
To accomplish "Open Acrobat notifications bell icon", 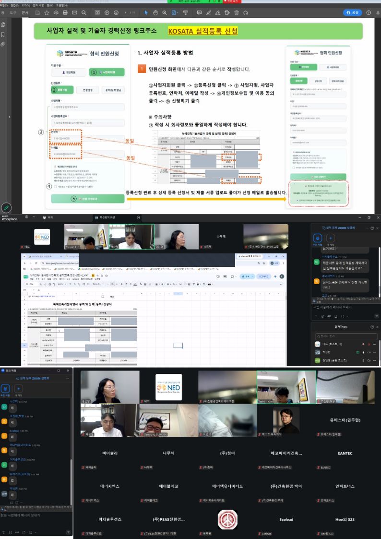I will (x=378, y=12).
